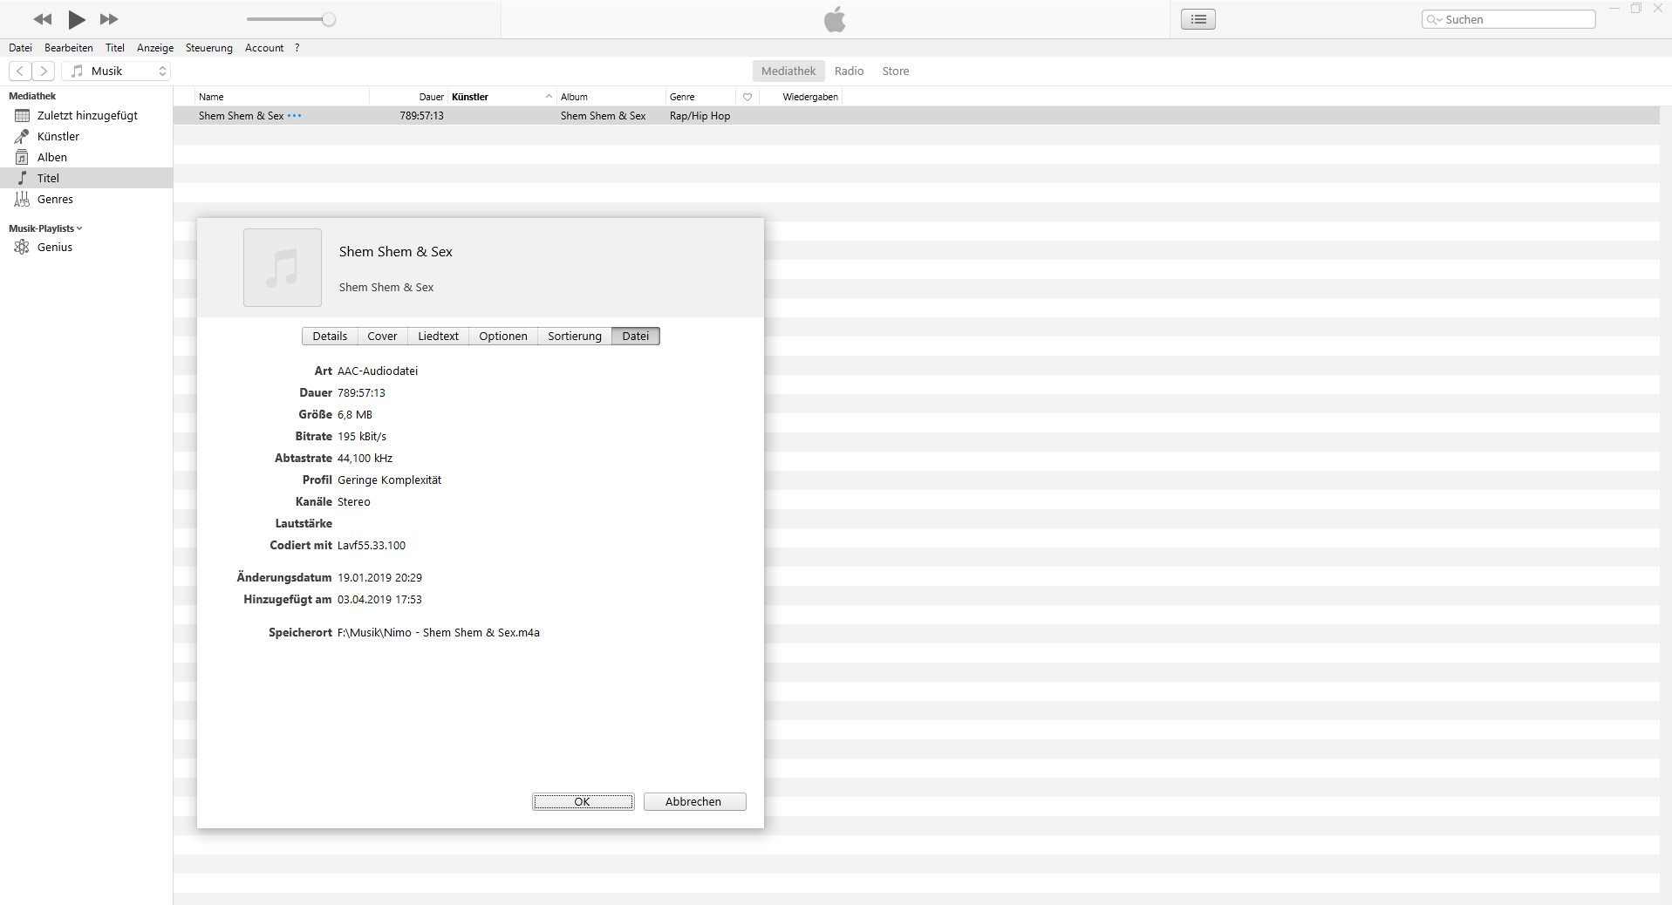This screenshot has height=905, width=1672.
Task: Click the Suchen search field
Action: click(1509, 19)
